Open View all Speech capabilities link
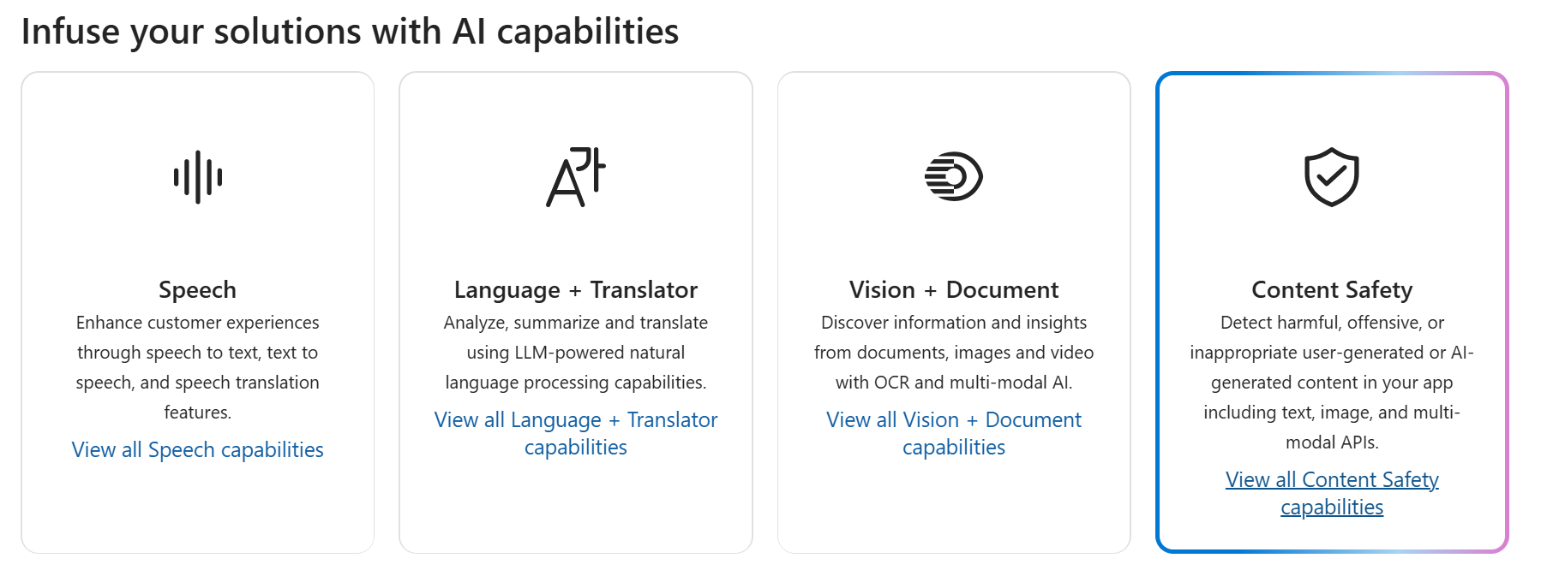This screenshot has width=1541, height=576. (197, 449)
